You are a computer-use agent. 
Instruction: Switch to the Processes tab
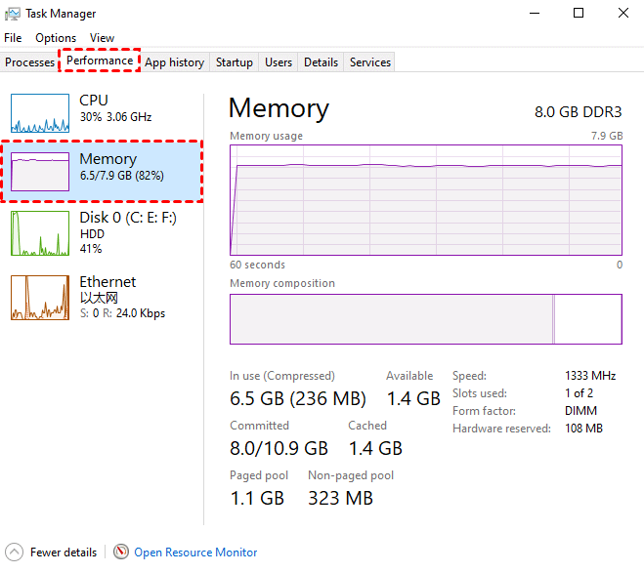pyautogui.click(x=30, y=62)
